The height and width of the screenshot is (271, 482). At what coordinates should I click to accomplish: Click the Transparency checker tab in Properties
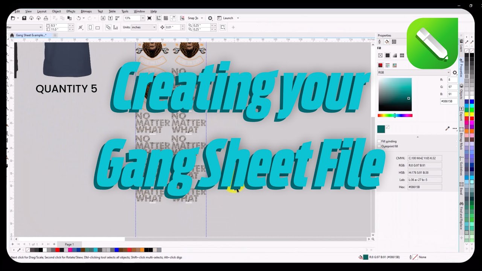click(x=394, y=42)
